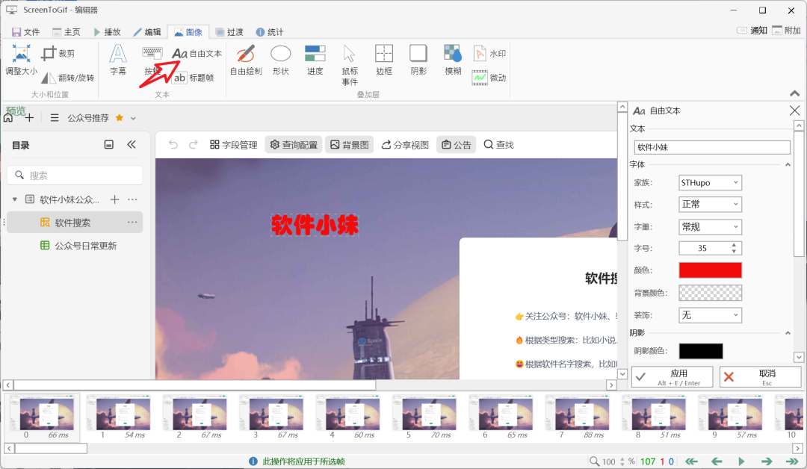The image size is (807, 469).
Task: Click the 字段管理 button in the recorded frame
Action: pos(234,145)
